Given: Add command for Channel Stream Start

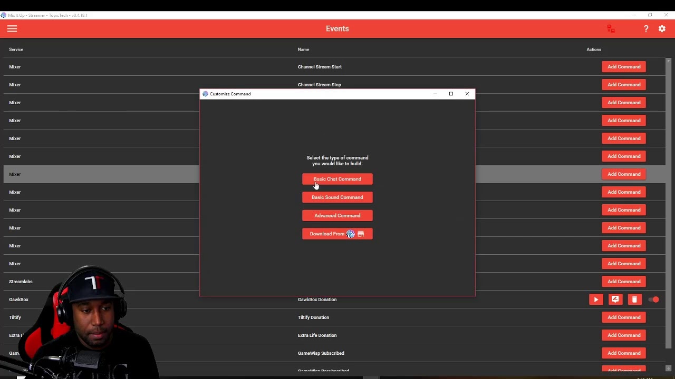Looking at the screenshot, I should (624, 67).
